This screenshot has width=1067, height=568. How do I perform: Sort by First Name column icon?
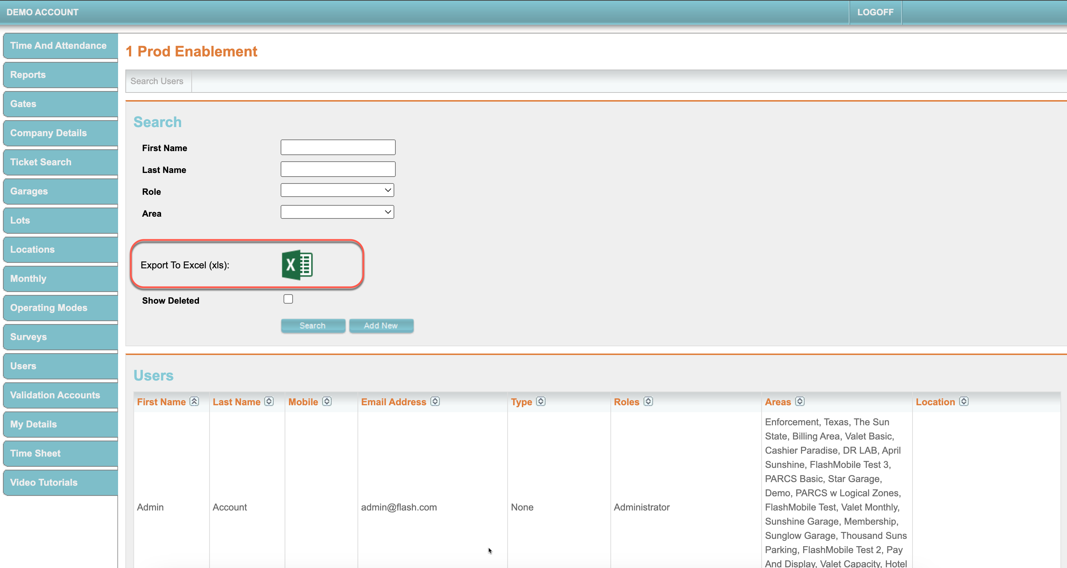pyautogui.click(x=194, y=402)
